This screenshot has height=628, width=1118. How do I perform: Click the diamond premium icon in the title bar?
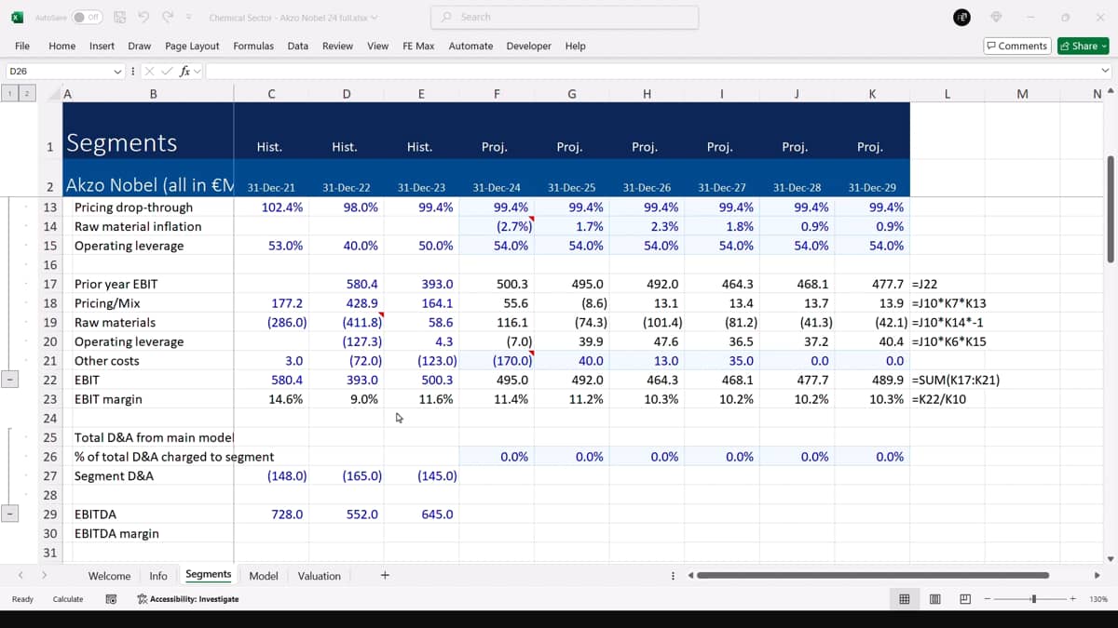pos(997,18)
